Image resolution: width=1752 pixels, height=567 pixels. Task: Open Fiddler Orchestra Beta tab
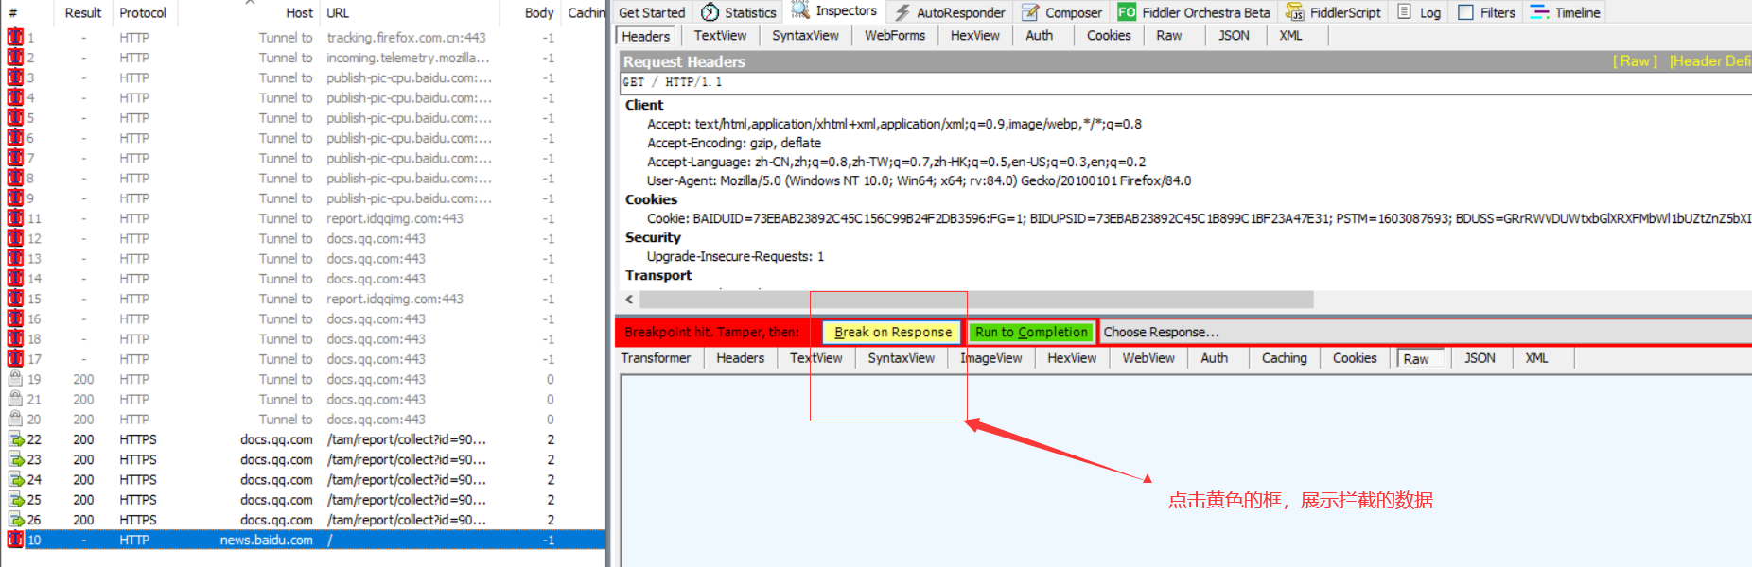pos(1194,12)
